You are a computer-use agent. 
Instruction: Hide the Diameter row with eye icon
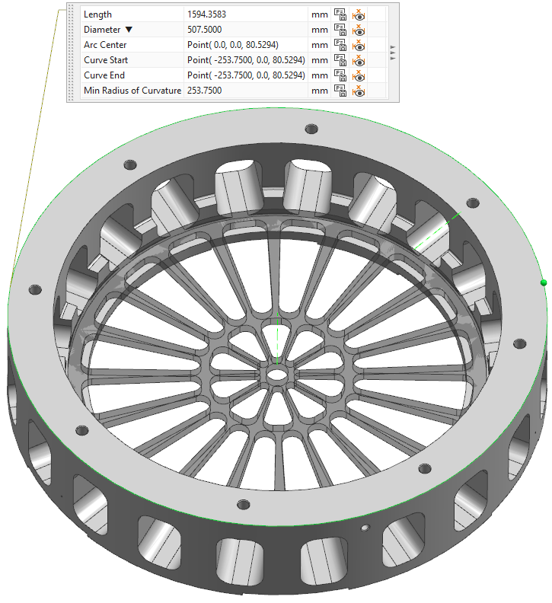[x=359, y=30]
